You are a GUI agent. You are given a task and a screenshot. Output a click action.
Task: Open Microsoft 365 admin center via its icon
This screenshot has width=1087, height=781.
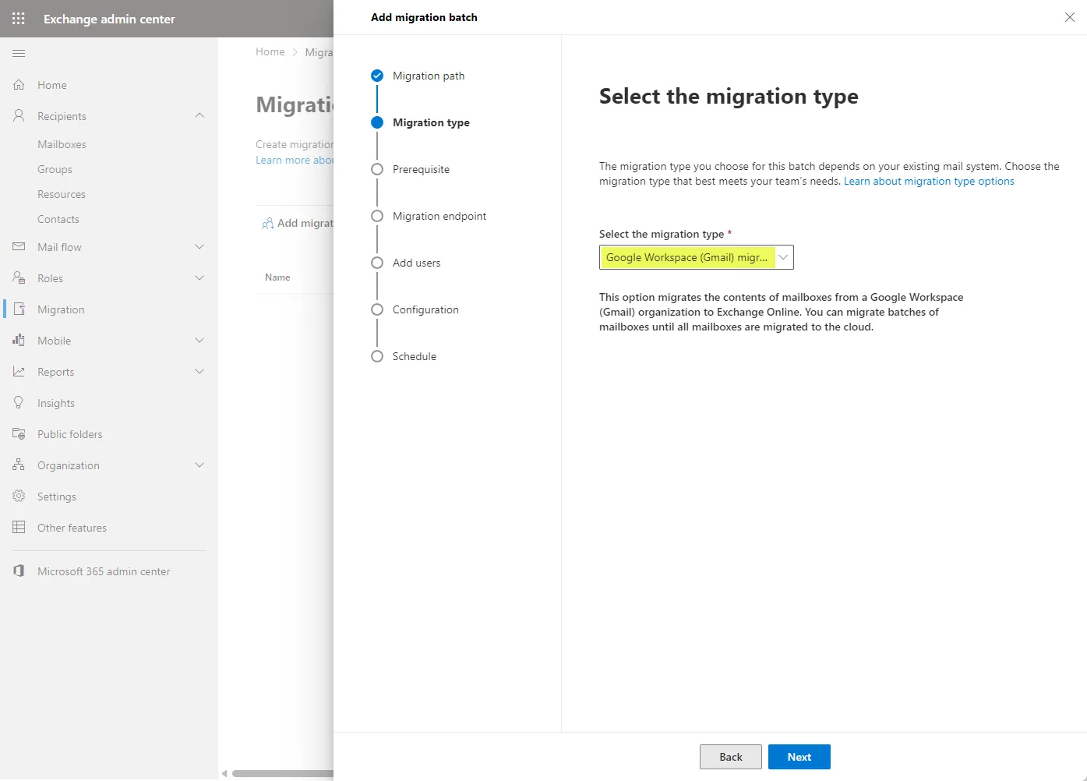coord(19,571)
